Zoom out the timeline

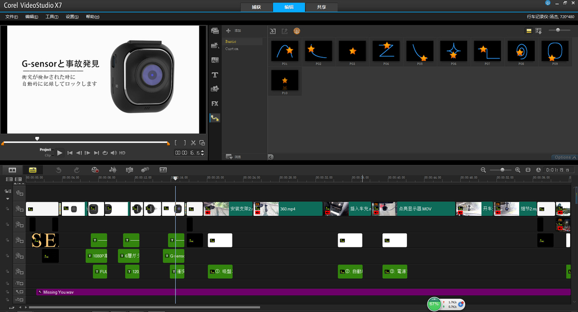click(483, 170)
